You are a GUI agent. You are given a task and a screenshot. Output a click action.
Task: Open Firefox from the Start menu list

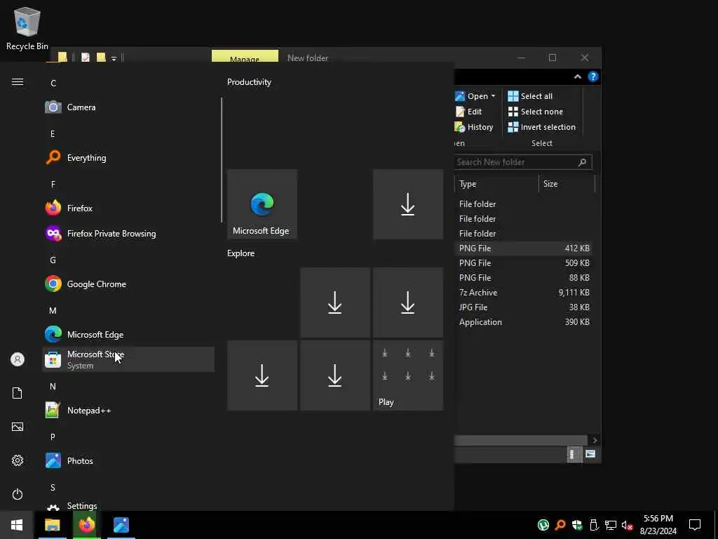pyautogui.click(x=128, y=208)
